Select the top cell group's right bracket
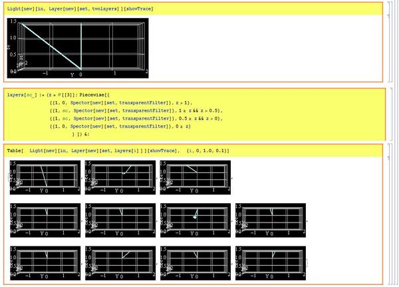Image resolution: width=399 pixels, height=287 pixels. 386,41
